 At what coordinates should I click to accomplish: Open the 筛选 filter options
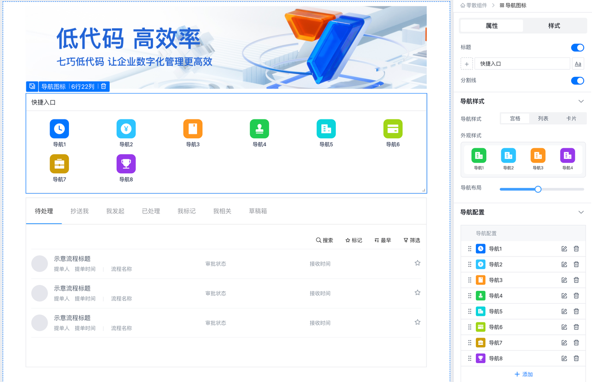[x=412, y=240]
